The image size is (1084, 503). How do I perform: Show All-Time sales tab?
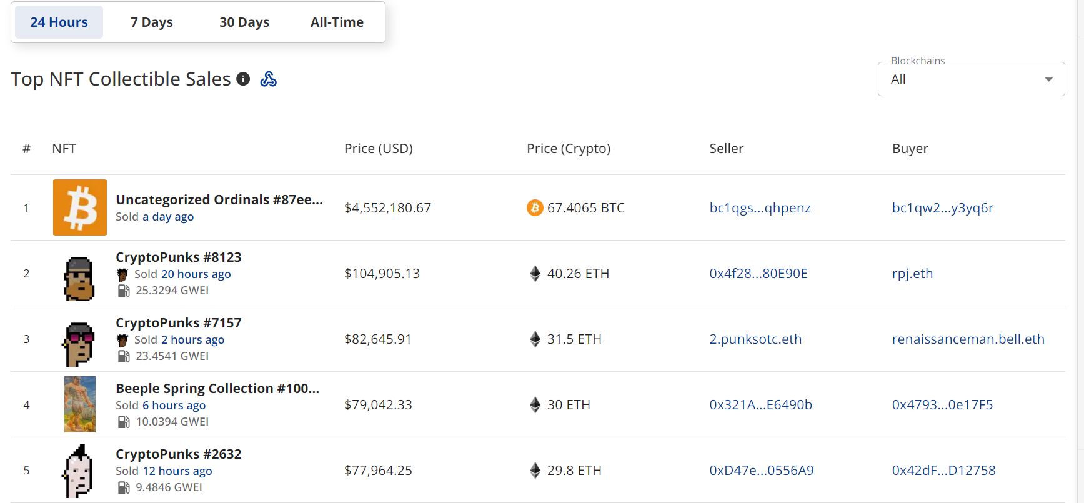point(337,22)
